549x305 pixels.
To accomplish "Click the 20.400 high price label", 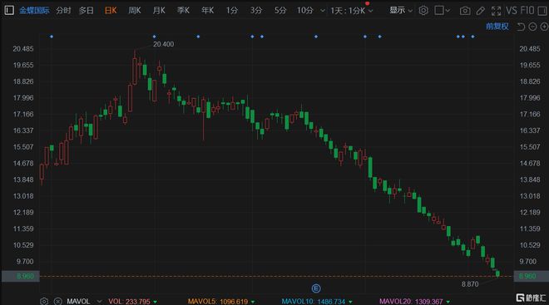I will [163, 44].
